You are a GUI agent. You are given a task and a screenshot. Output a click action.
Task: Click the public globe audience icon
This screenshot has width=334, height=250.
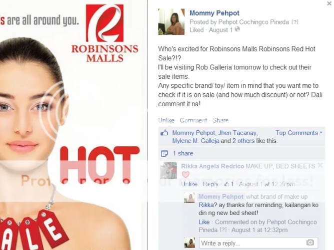point(237,29)
